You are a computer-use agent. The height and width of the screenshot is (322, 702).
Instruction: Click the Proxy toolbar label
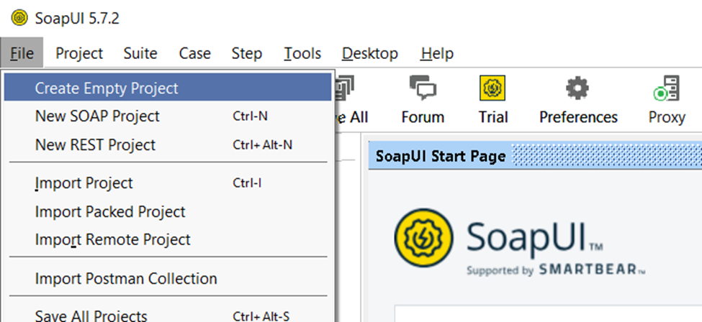tap(667, 117)
